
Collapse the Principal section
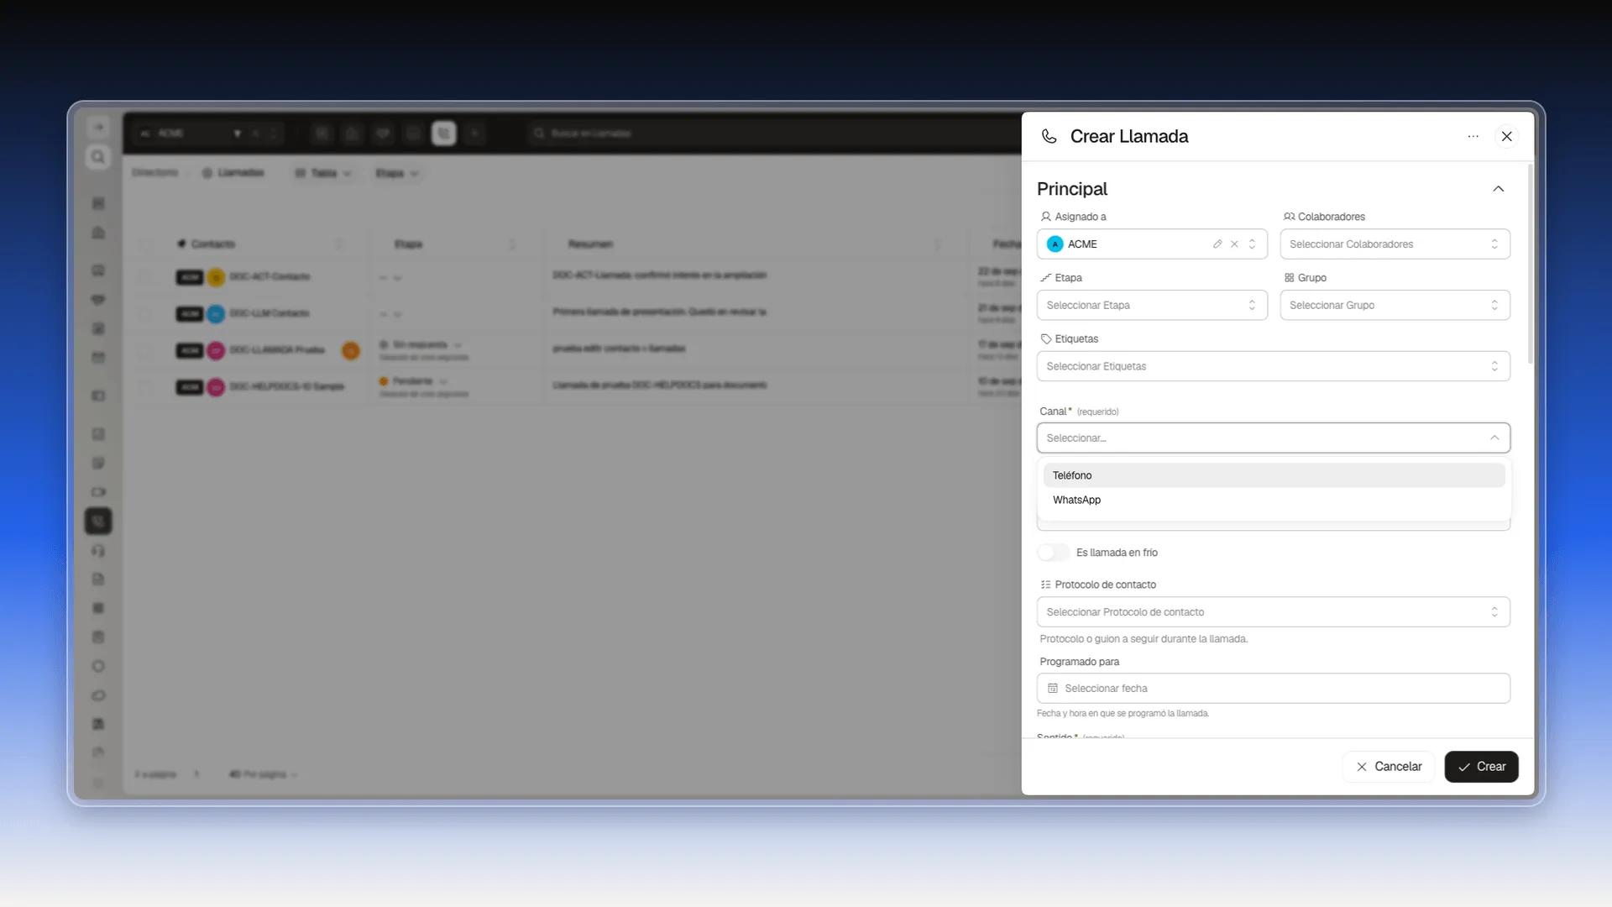(1498, 189)
